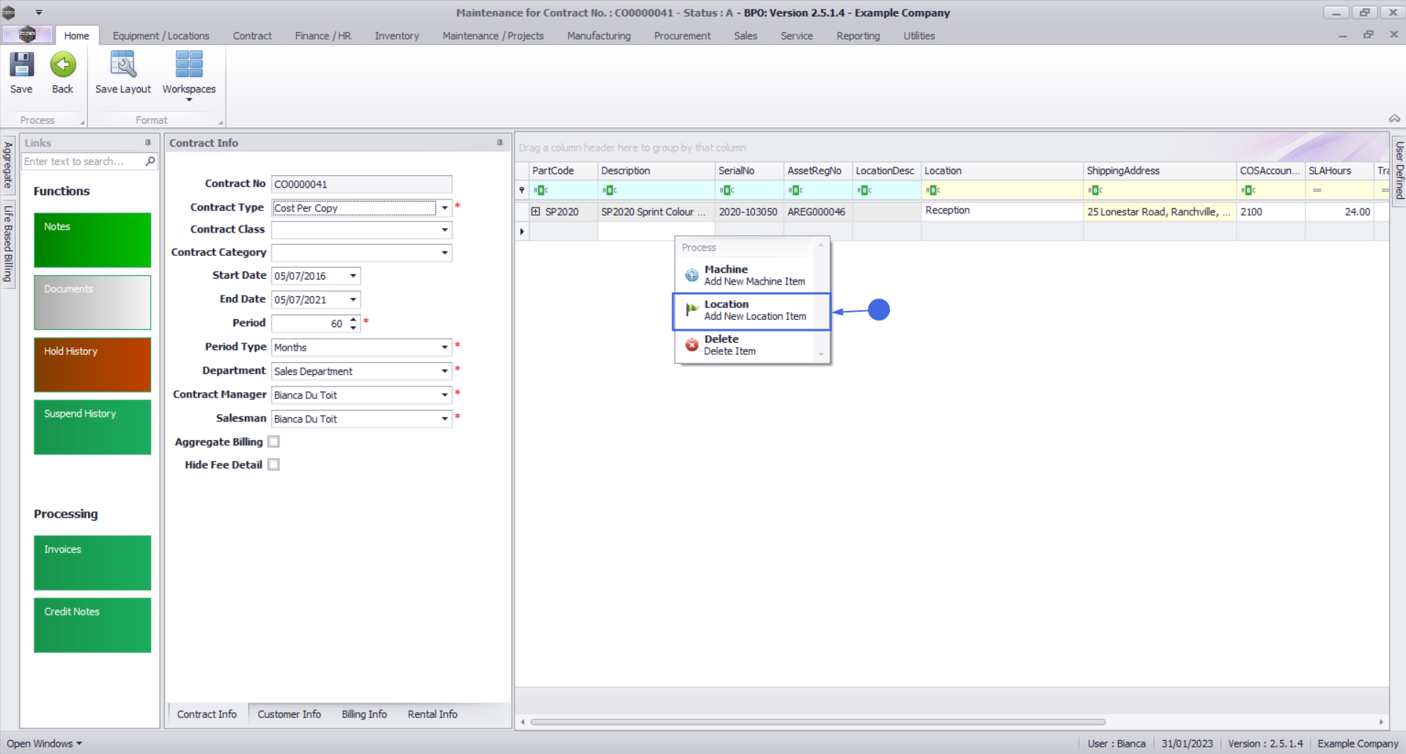
Task: Select Add New Machine Item icon
Action: pos(691,275)
